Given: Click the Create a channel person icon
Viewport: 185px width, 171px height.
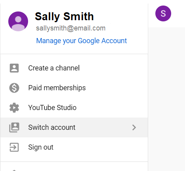Looking at the screenshot, I should pyautogui.click(x=14, y=68).
